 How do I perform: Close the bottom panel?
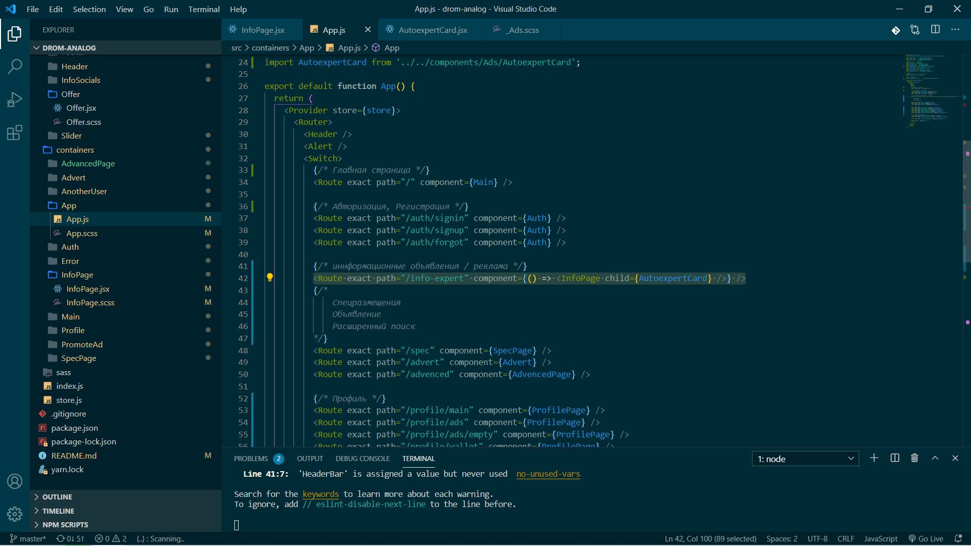point(955,458)
